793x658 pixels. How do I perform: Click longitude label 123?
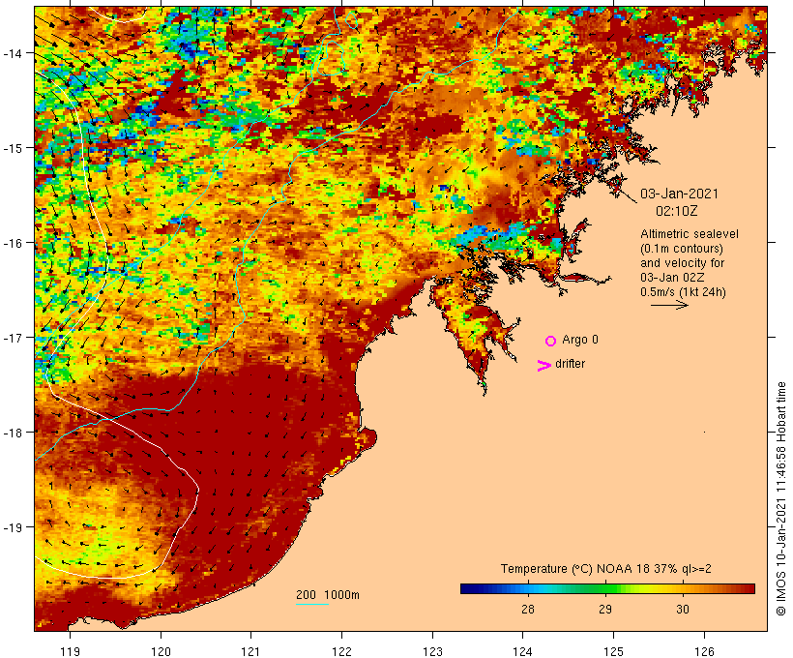tap(432, 651)
